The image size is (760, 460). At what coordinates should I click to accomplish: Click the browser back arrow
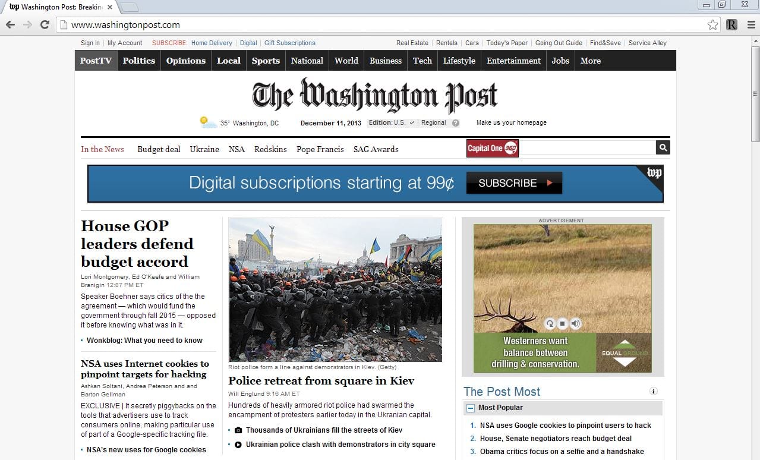tap(10, 25)
